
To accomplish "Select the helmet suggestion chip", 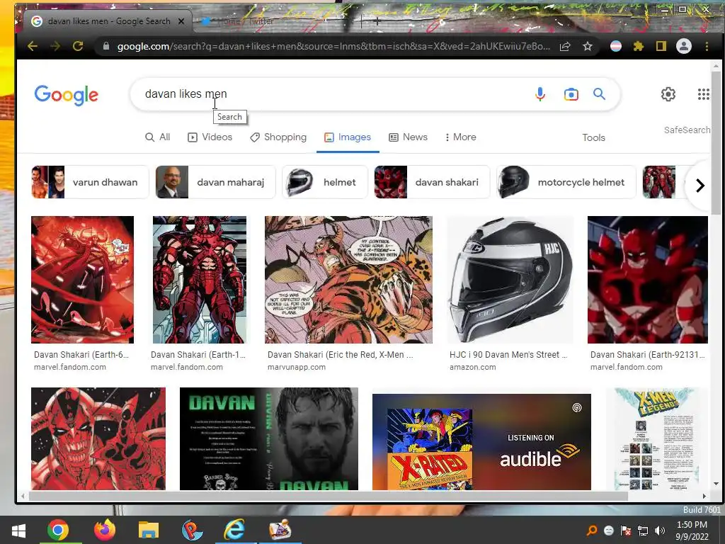I will coord(324,182).
